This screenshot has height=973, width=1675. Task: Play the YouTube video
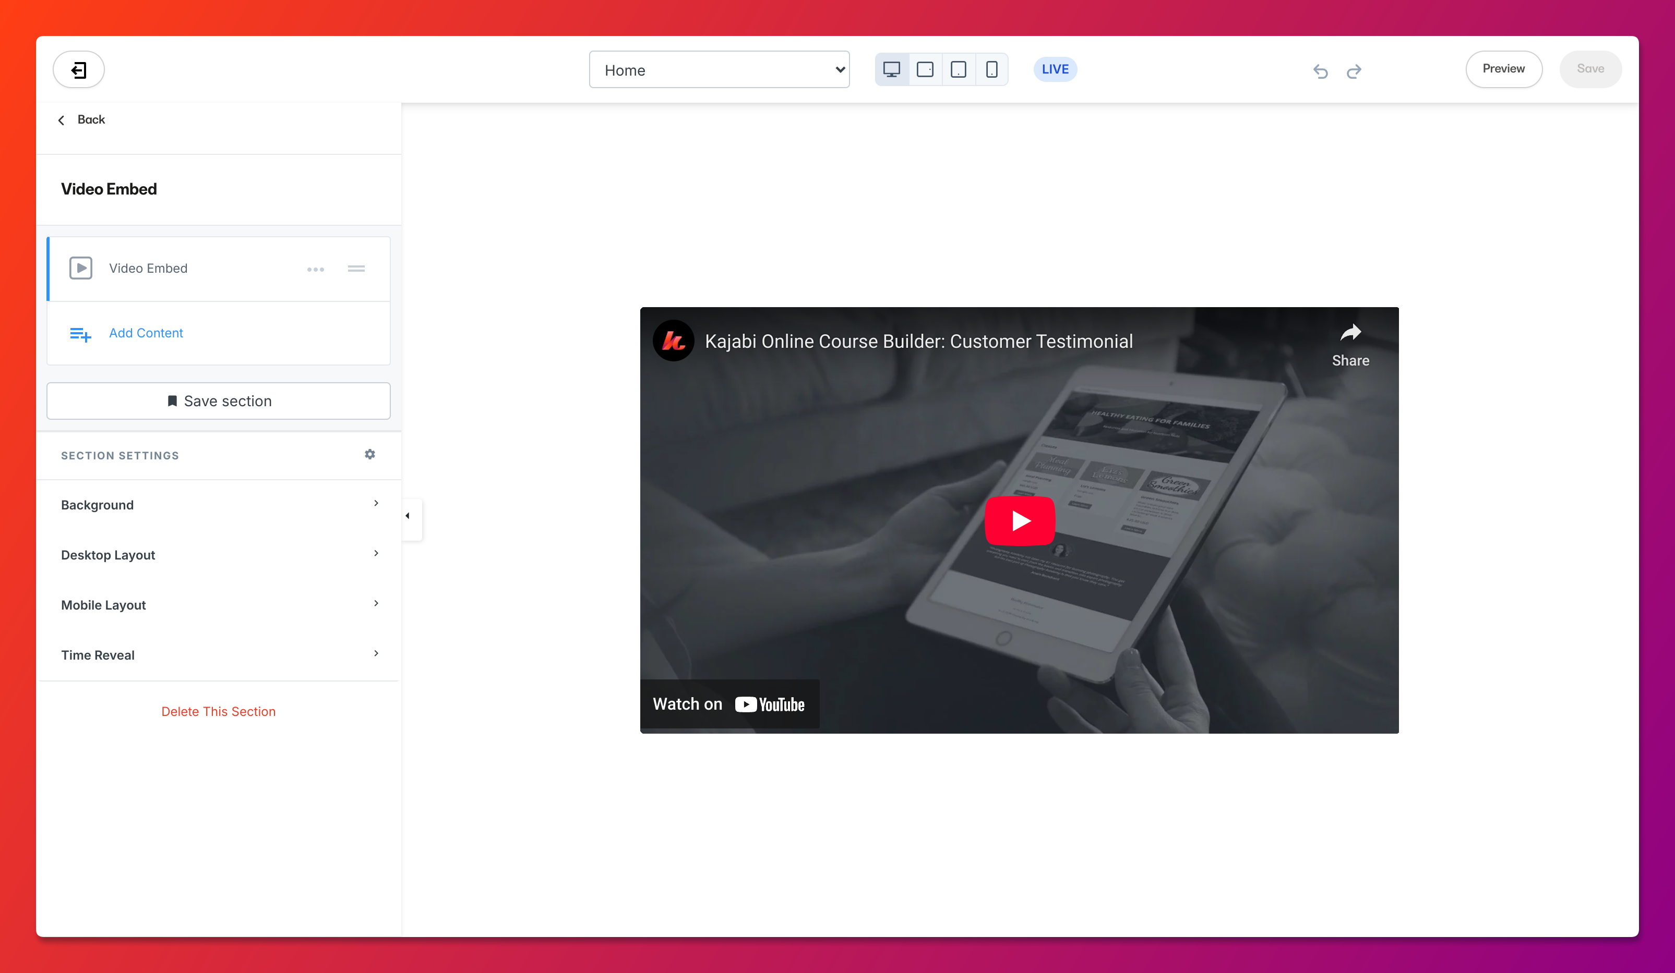[x=1019, y=521]
